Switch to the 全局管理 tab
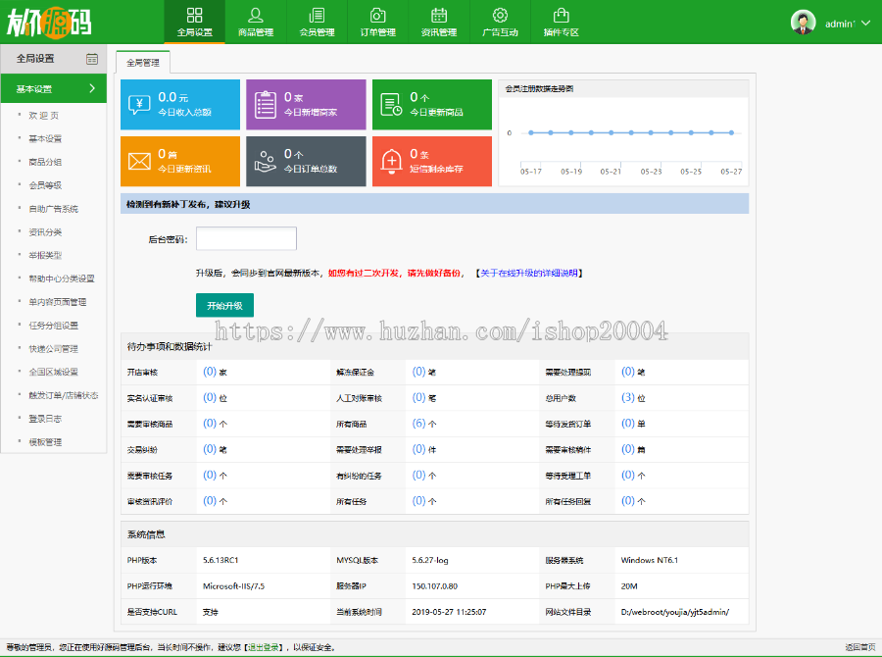This screenshot has width=882, height=657. [143, 63]
